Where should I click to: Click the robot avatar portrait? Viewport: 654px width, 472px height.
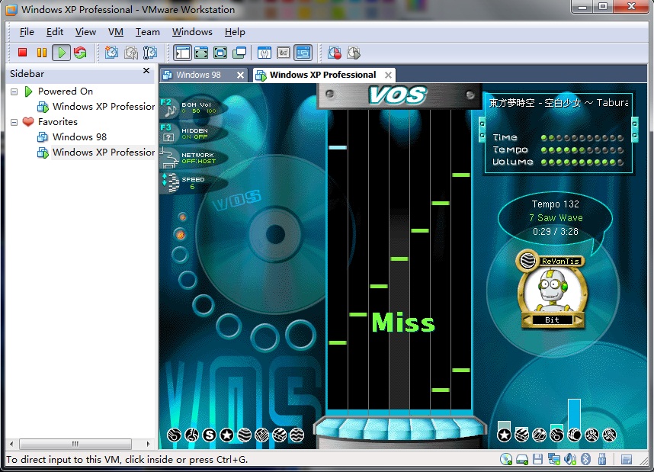552,290
